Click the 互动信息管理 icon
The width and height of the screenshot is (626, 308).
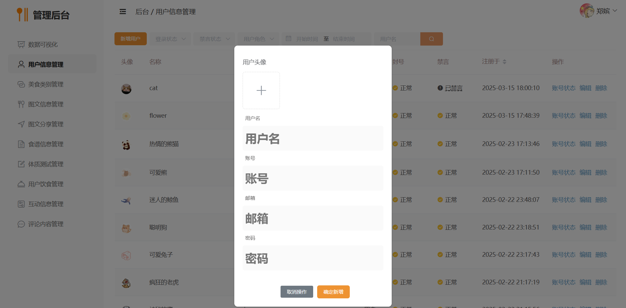point(21,204)
